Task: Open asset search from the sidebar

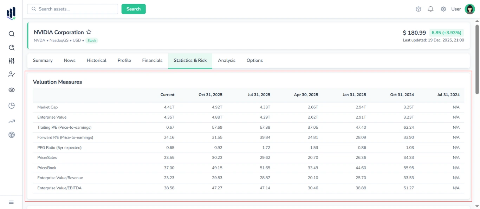Action: (11, 34)
